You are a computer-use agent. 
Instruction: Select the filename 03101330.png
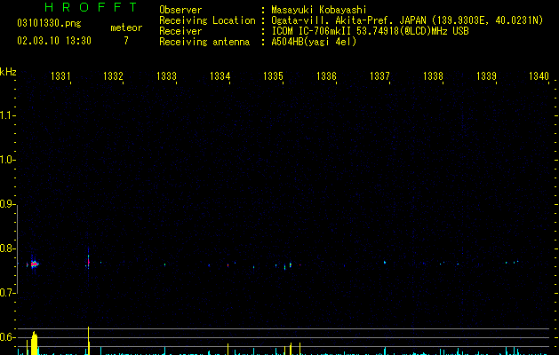(49, 23)
